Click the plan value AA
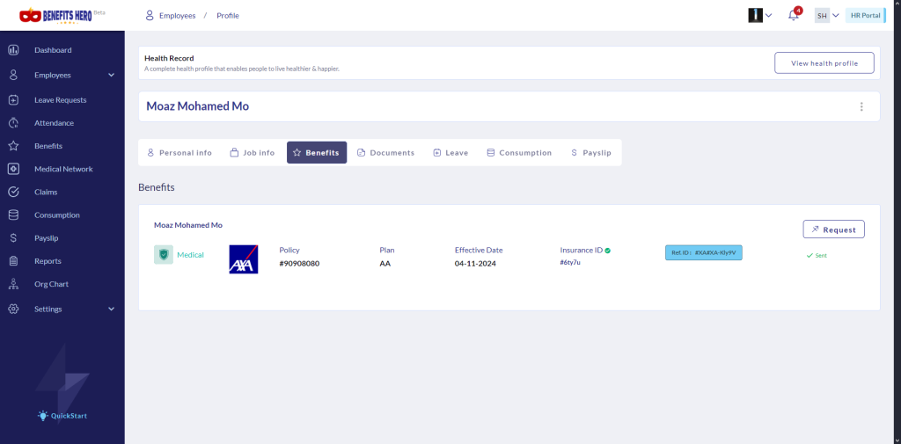901x444 pixels. tap(385, 264)
